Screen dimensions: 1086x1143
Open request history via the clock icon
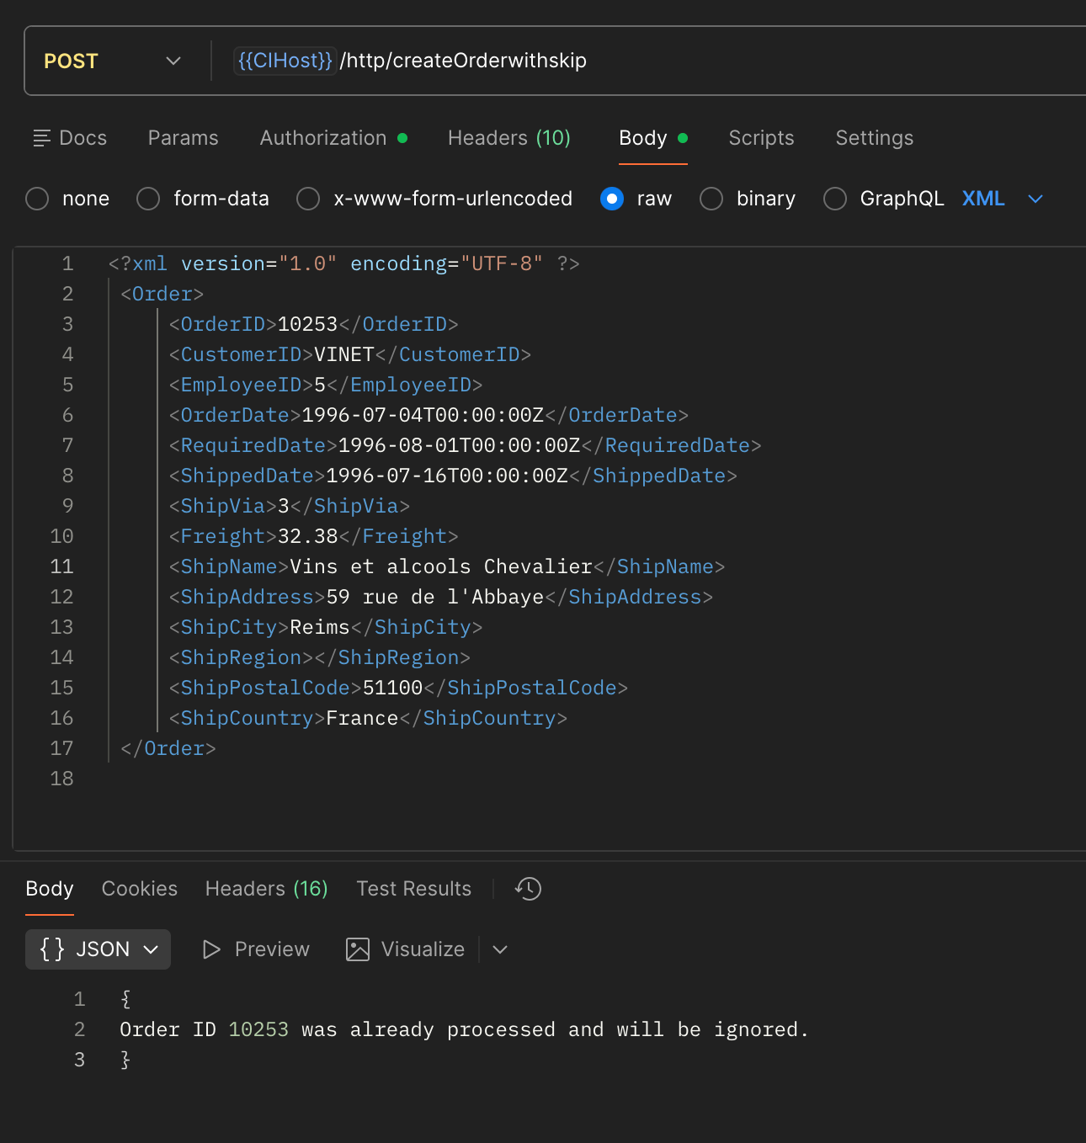(527, 888)
